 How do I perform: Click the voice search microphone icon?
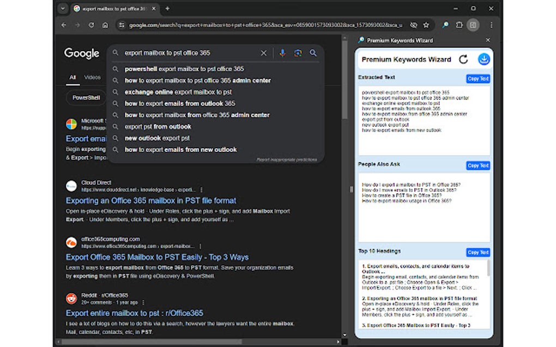282,53
